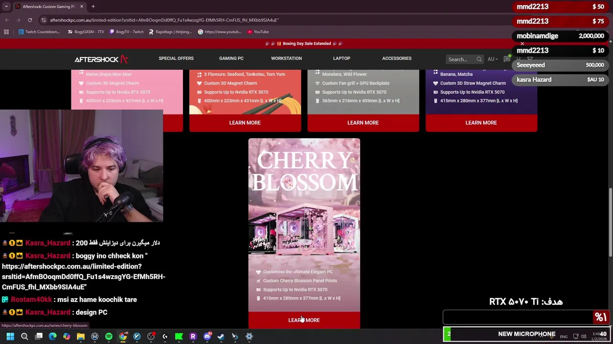Open Settings gear from the taskbar
This screenshot has width=613, height=344.
coord(249,336)
